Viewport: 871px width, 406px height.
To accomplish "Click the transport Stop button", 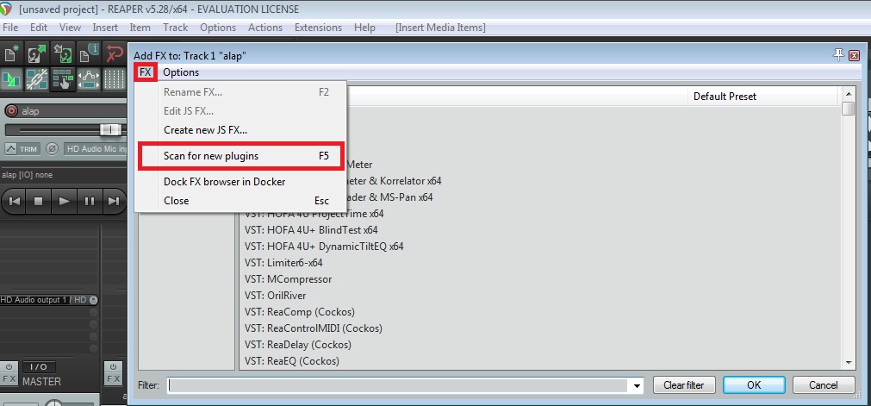I will pos(38,201).
